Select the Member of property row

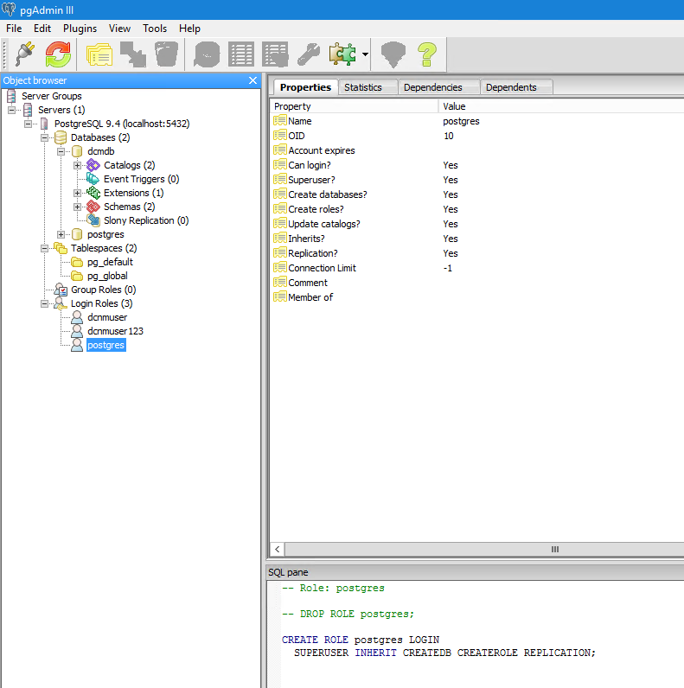click(x=477, y=297)
